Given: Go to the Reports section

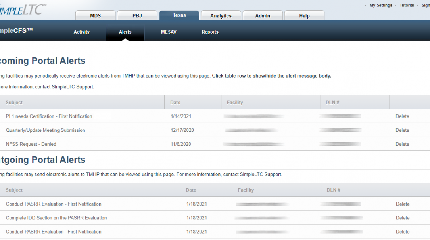Looking at the screenshot, I should click(x=210, y=32).
